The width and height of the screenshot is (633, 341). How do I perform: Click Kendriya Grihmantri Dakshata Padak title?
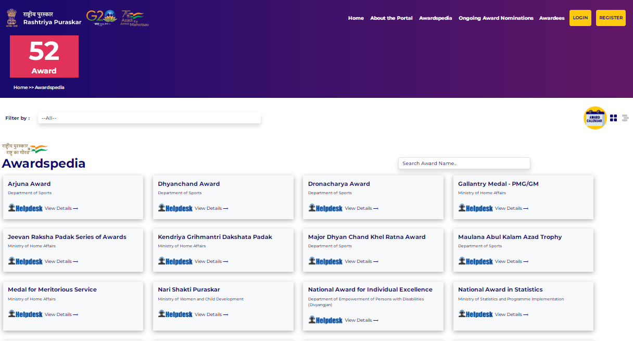[x=215, y=237]
